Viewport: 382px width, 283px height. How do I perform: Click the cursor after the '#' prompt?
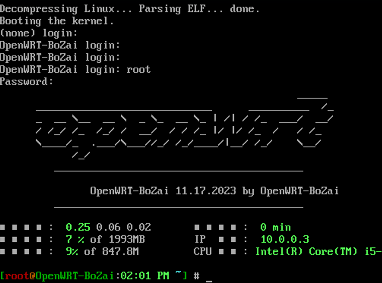coord(209,280)
